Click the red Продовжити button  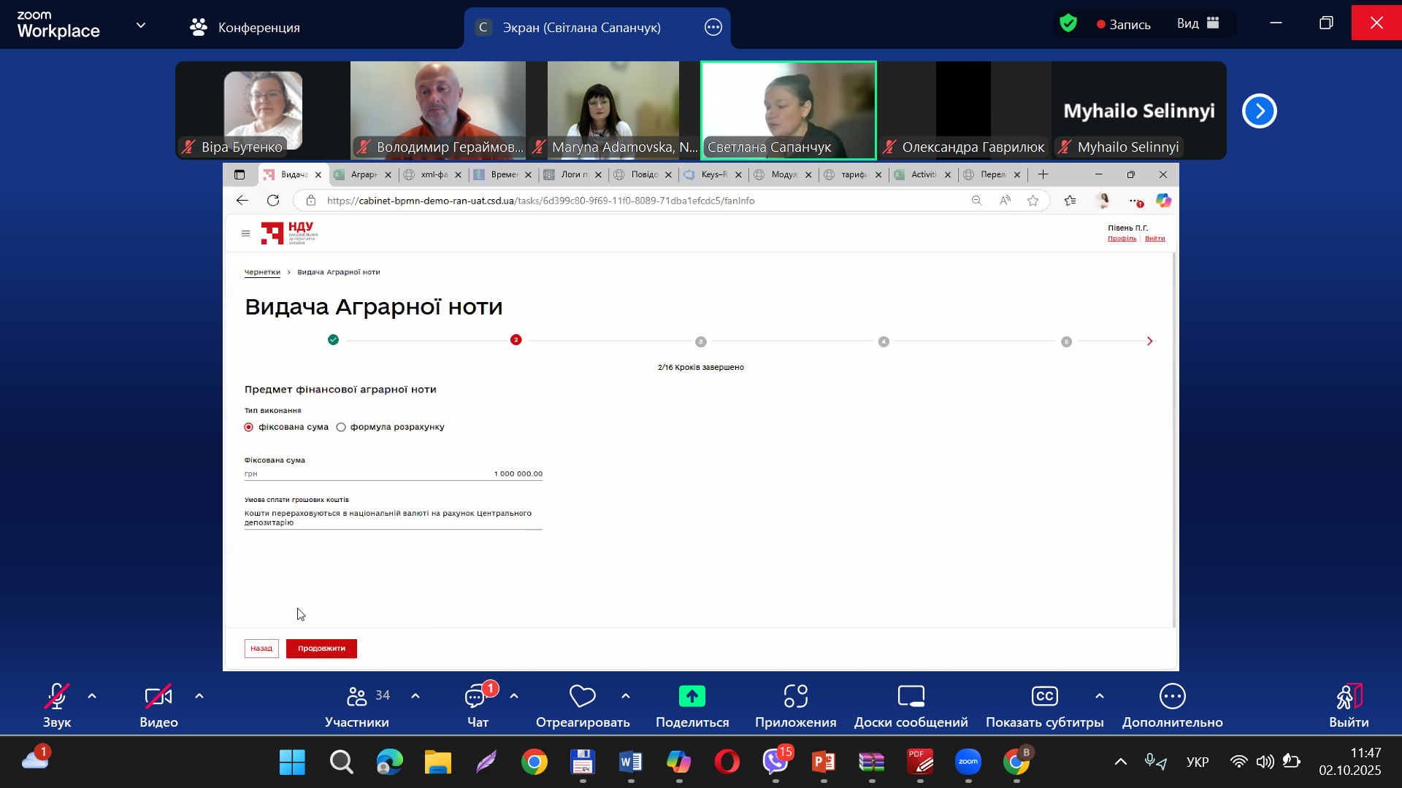[x=321, y=649]
